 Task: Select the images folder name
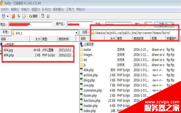pos(88,55)
